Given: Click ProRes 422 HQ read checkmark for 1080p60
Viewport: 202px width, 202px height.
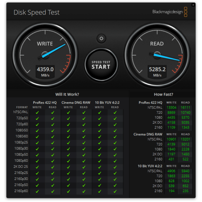Looking at the screenshot, I should point(53,161).
